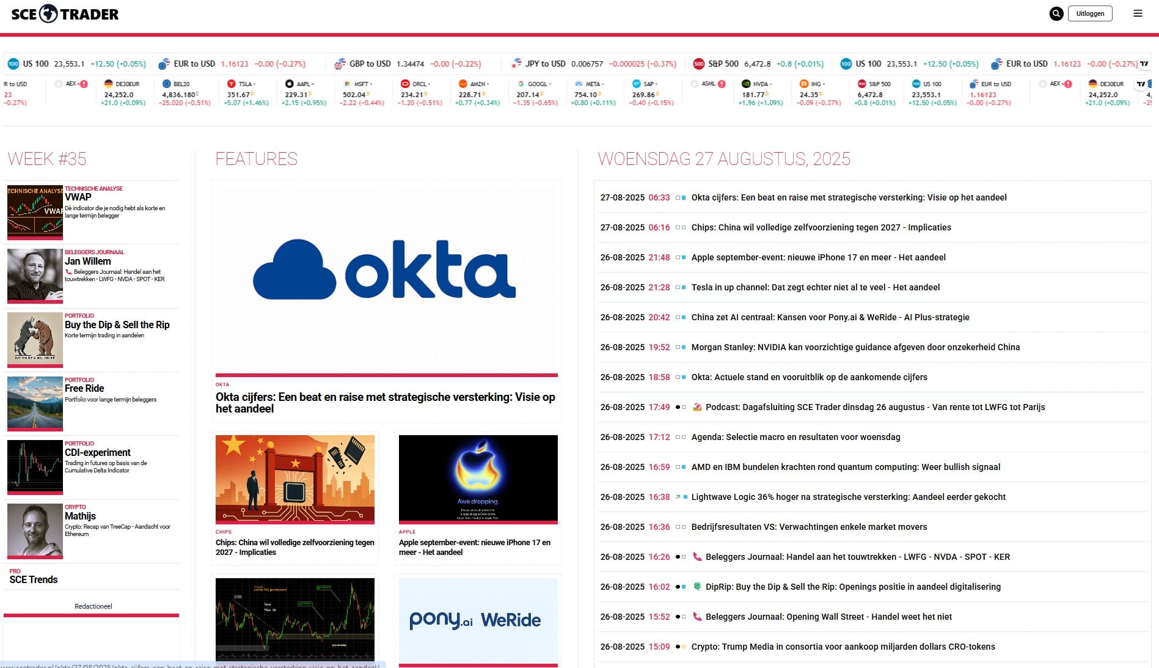Click the podcast icon in the Dagafsluiting row
Screen dimensions: 1159x668
point(697,407)
